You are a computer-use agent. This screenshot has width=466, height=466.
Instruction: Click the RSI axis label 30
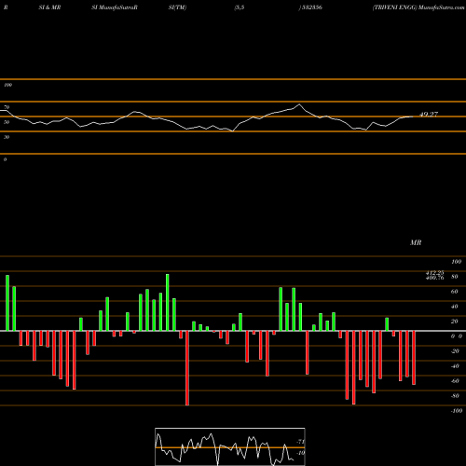pyautogui.click(x=7, y=137)
